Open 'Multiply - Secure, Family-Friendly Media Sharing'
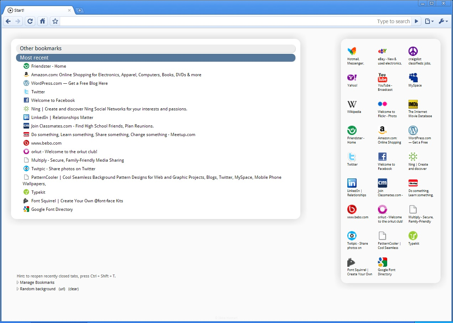453x323 pixels. click(x=78, y=160)
